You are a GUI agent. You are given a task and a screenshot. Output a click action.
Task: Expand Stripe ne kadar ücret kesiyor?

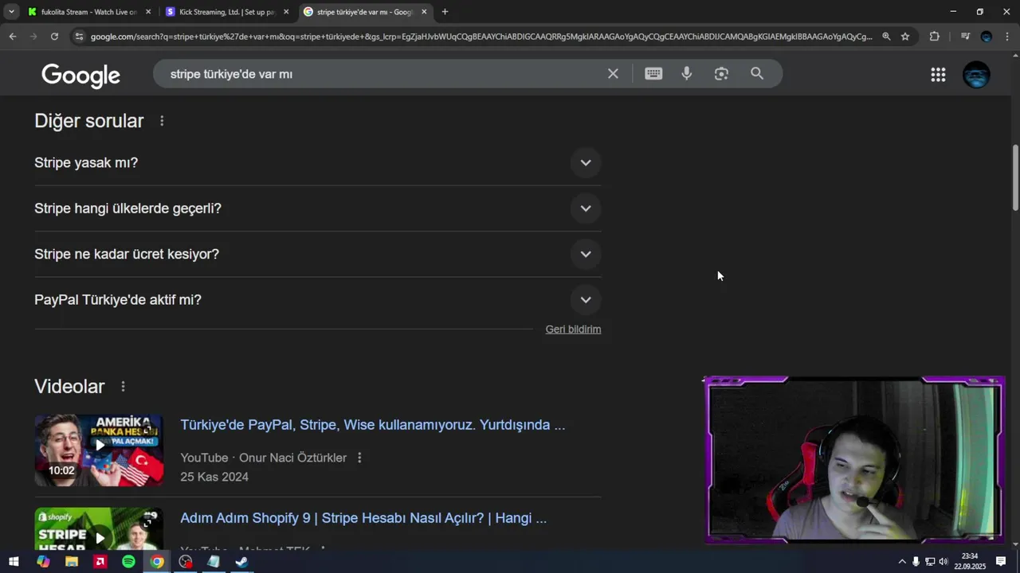[x=586, y=254]
